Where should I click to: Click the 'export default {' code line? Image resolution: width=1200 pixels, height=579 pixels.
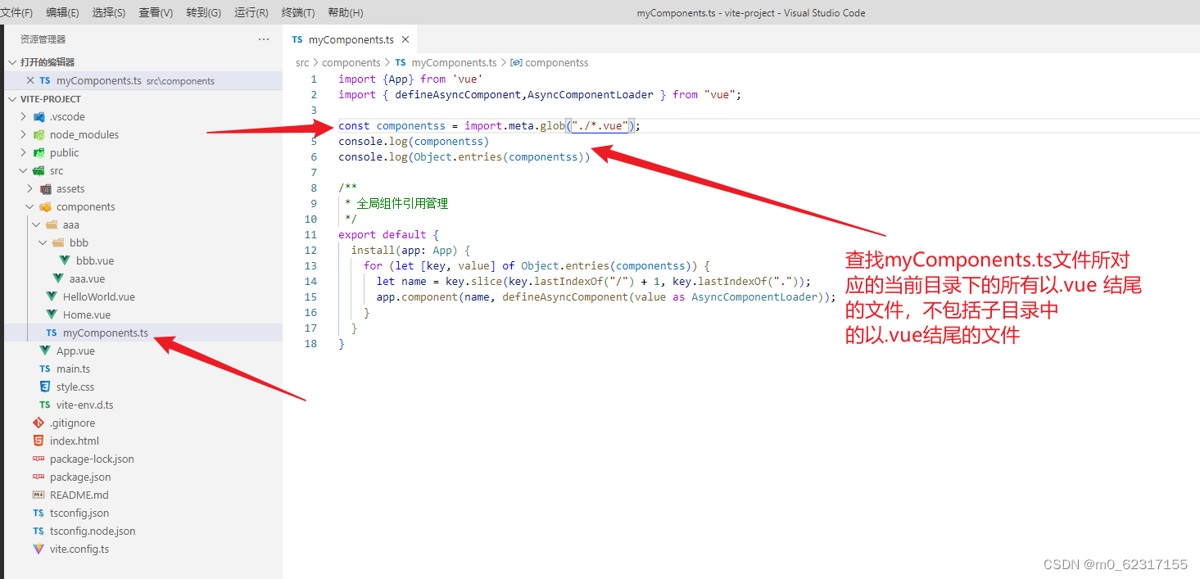tap(388, 235)
